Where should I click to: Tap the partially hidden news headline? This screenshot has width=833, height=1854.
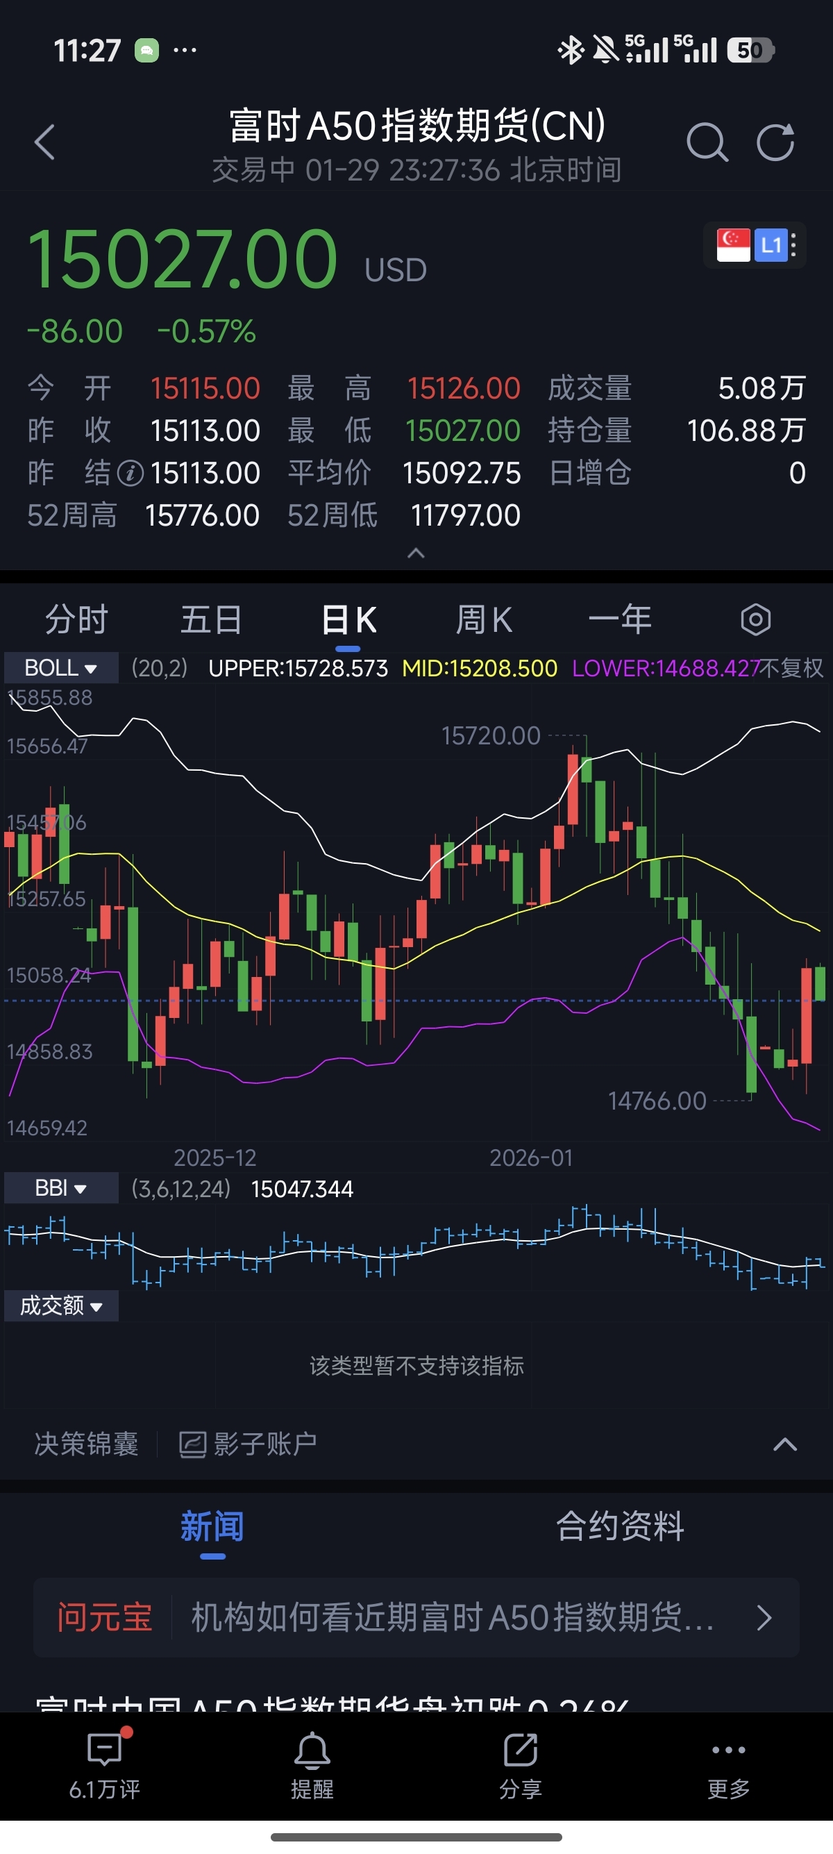tap(333, 1703)
